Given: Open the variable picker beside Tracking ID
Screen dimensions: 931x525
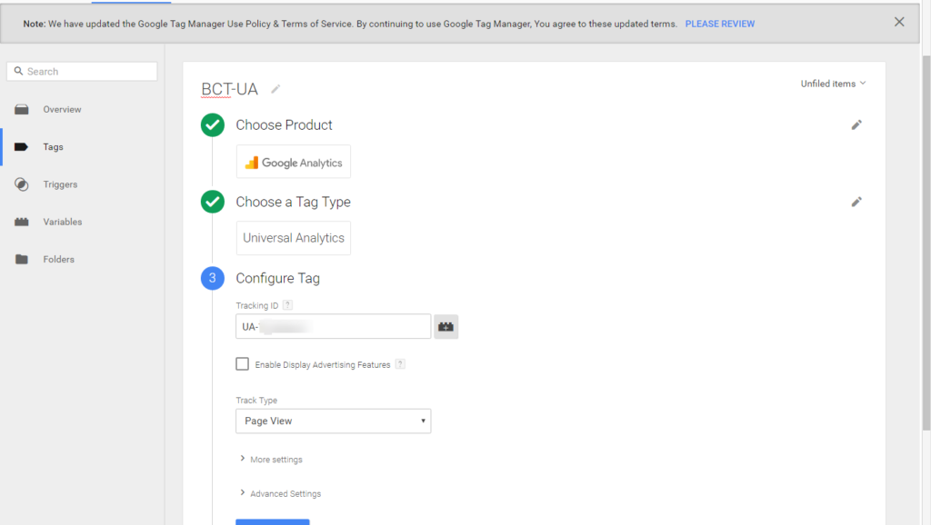Looking at the screenshot, I should 445,325.
